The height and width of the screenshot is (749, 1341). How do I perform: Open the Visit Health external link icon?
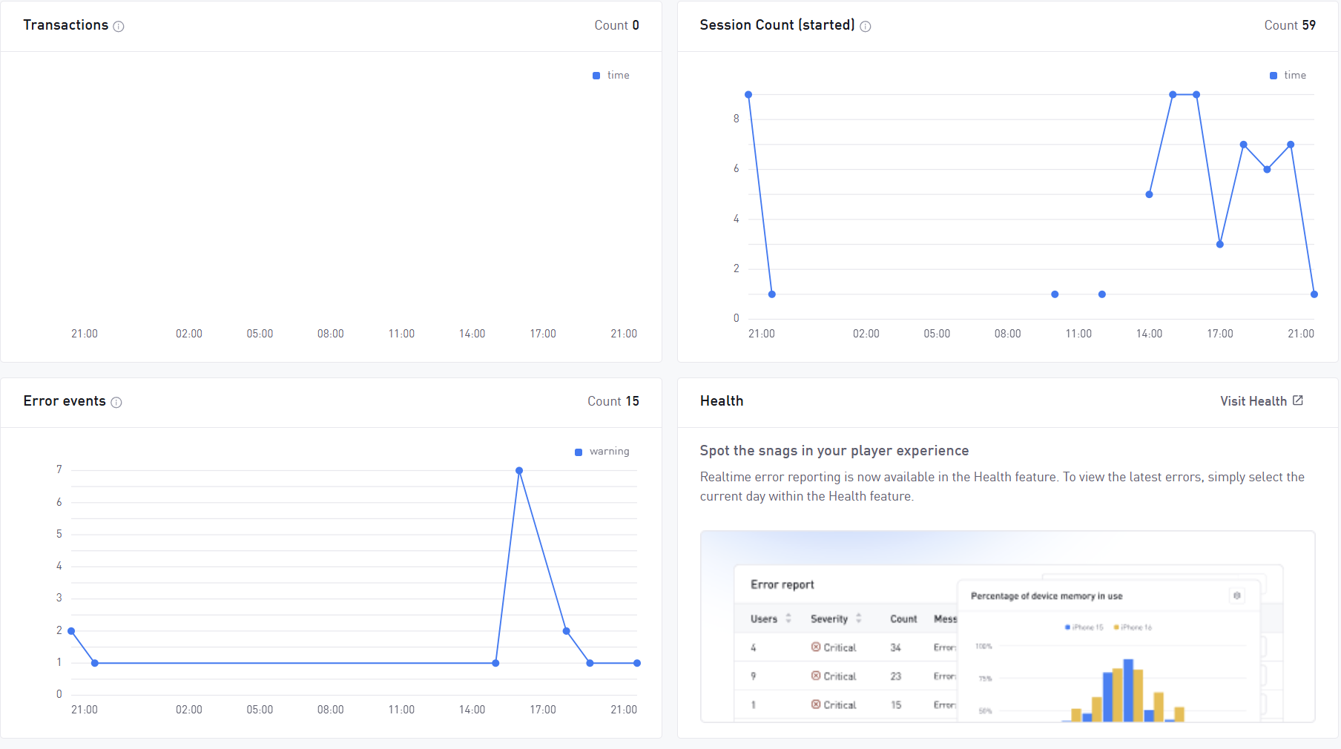tap(1298, 400)
